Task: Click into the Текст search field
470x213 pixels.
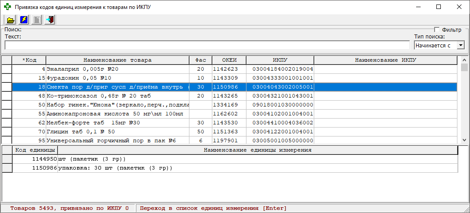Action: (206, 45)
